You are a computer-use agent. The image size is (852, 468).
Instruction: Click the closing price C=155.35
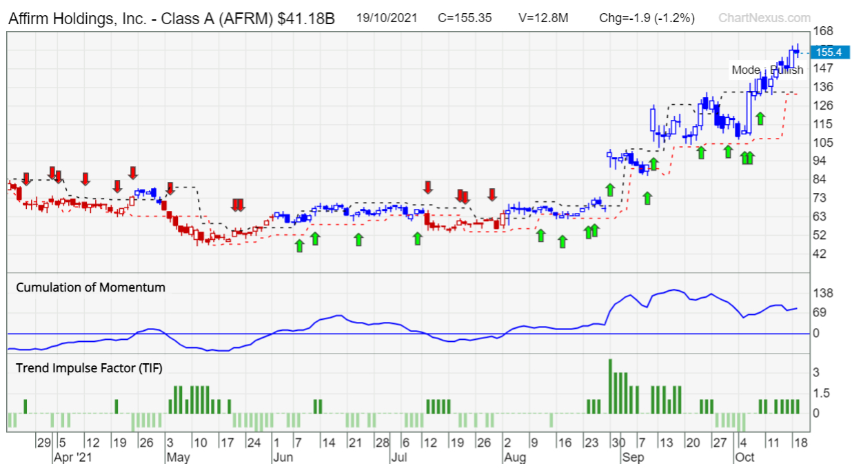[x=465, y=18]
